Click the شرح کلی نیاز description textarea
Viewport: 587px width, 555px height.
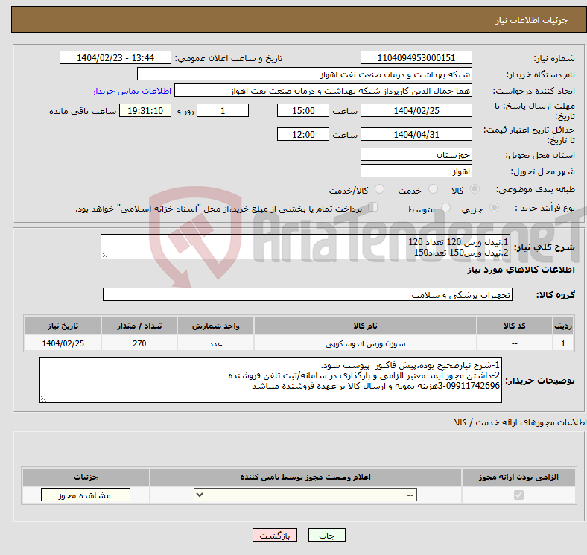305,247
